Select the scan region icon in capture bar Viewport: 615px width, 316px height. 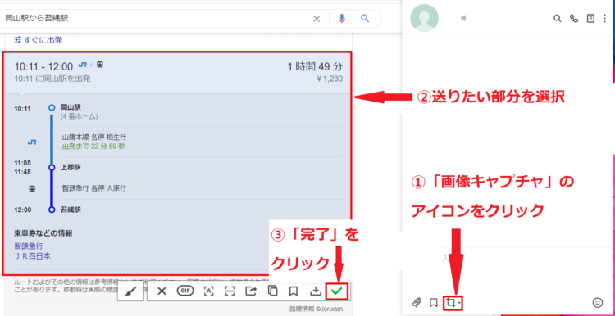[x=230, y=291]
